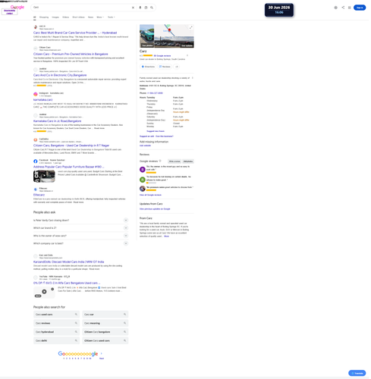Image resolution: width=371 pixels, height=379 pixels.
Task: Start voice search with the microphone icon
Action: pyautogui.click(x=140, y=8)
